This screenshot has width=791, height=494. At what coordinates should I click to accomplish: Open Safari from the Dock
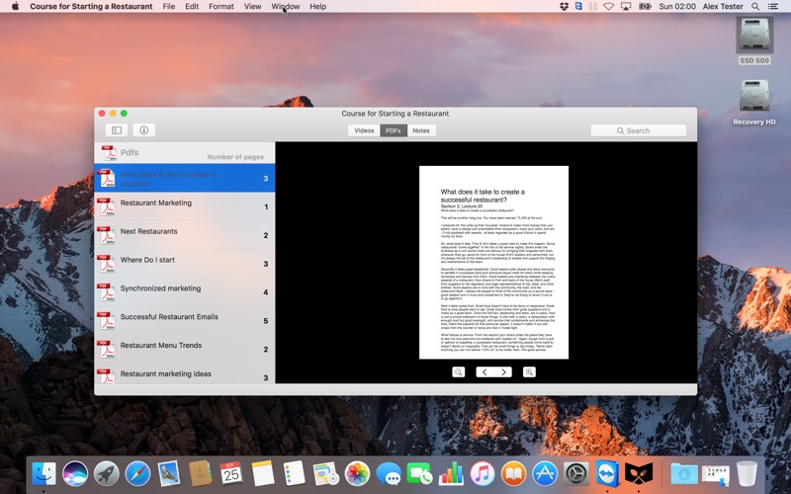[137, 474]
